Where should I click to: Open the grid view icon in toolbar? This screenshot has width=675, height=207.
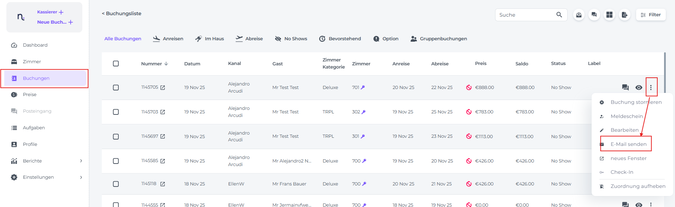[x=609, y=15]
